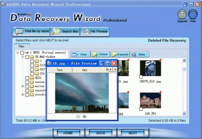
Task: Check the easeus folder checkbox
Action: tap(27, 82)
